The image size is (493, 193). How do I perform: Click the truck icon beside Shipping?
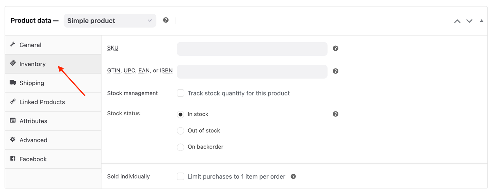13,82
